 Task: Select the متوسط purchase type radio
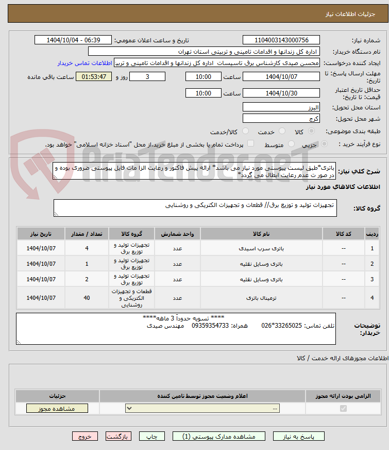click(x=291, y=144)
